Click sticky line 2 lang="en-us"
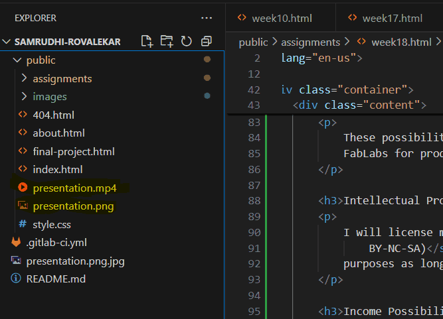The width and height of the screenshot is (443, 319). click(x=322, y=58)
